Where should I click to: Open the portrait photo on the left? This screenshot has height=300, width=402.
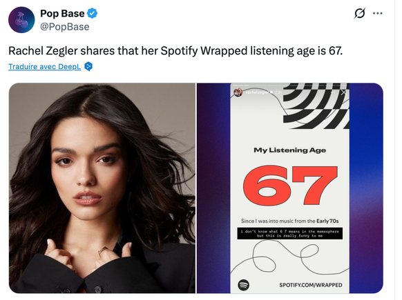[x=102, y=188]
